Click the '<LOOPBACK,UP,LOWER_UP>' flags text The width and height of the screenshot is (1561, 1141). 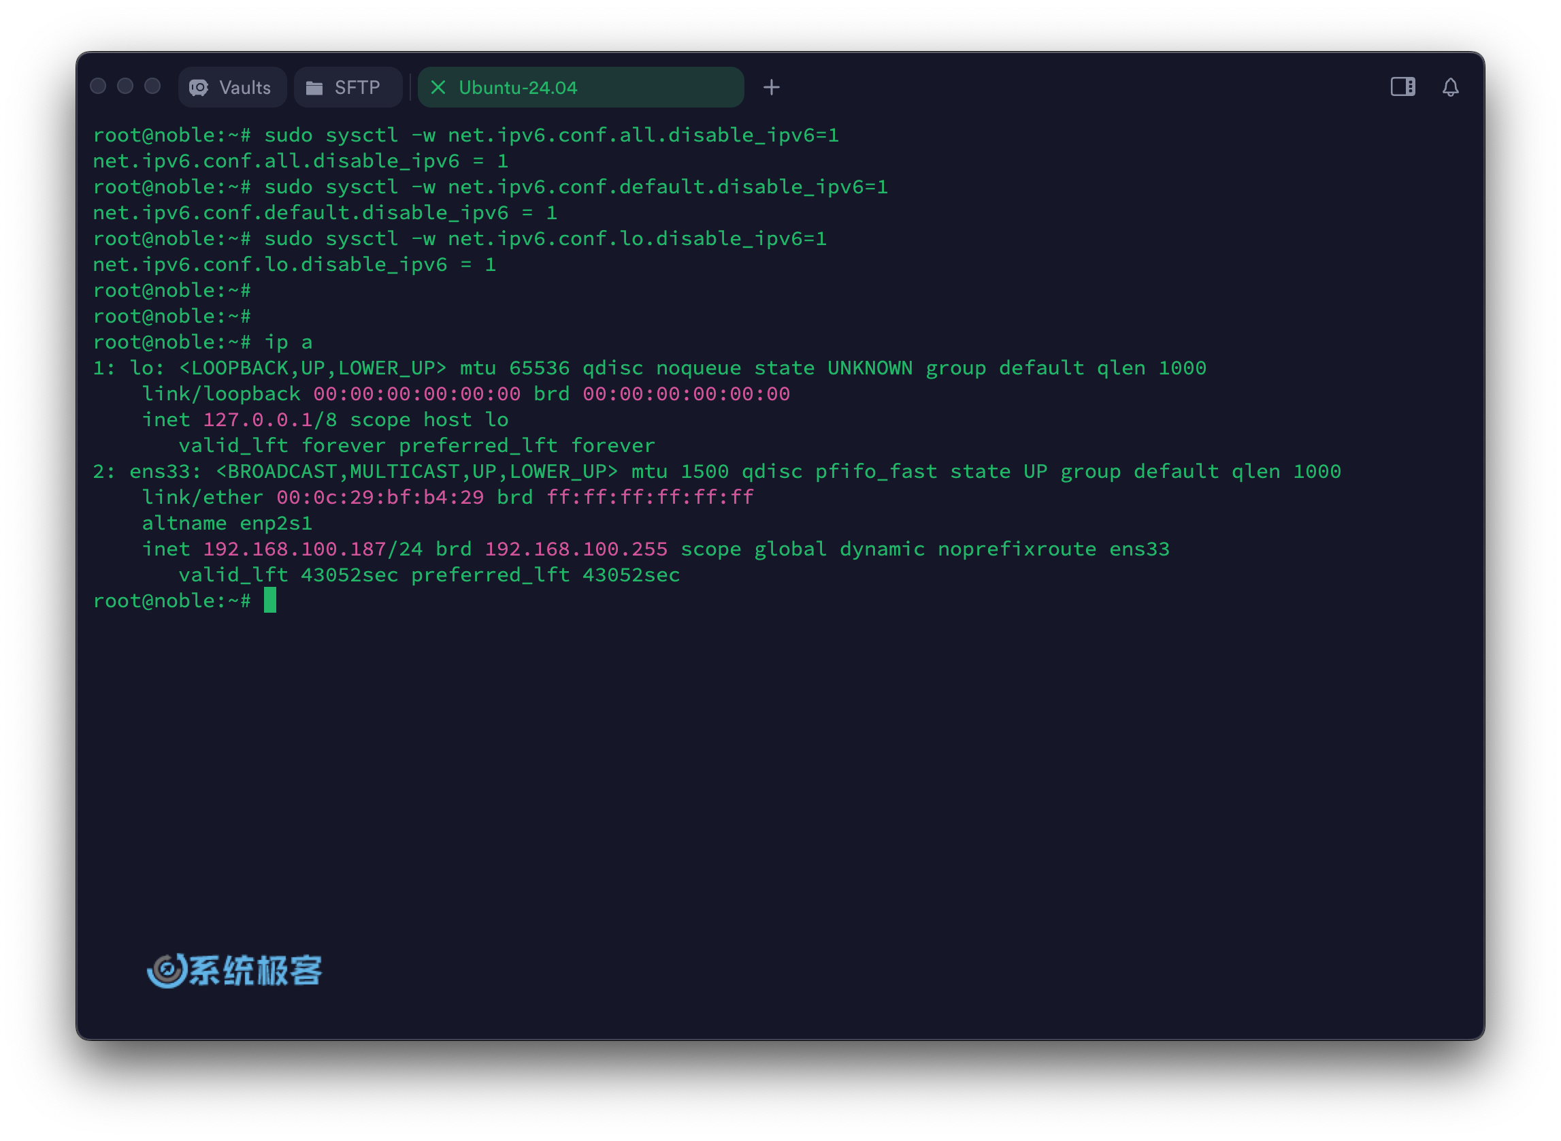pyautogui.click(x=313, y=369)
